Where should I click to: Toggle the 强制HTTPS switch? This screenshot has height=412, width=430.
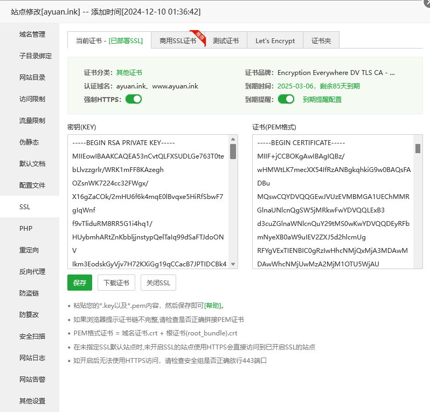pos(134,99)
